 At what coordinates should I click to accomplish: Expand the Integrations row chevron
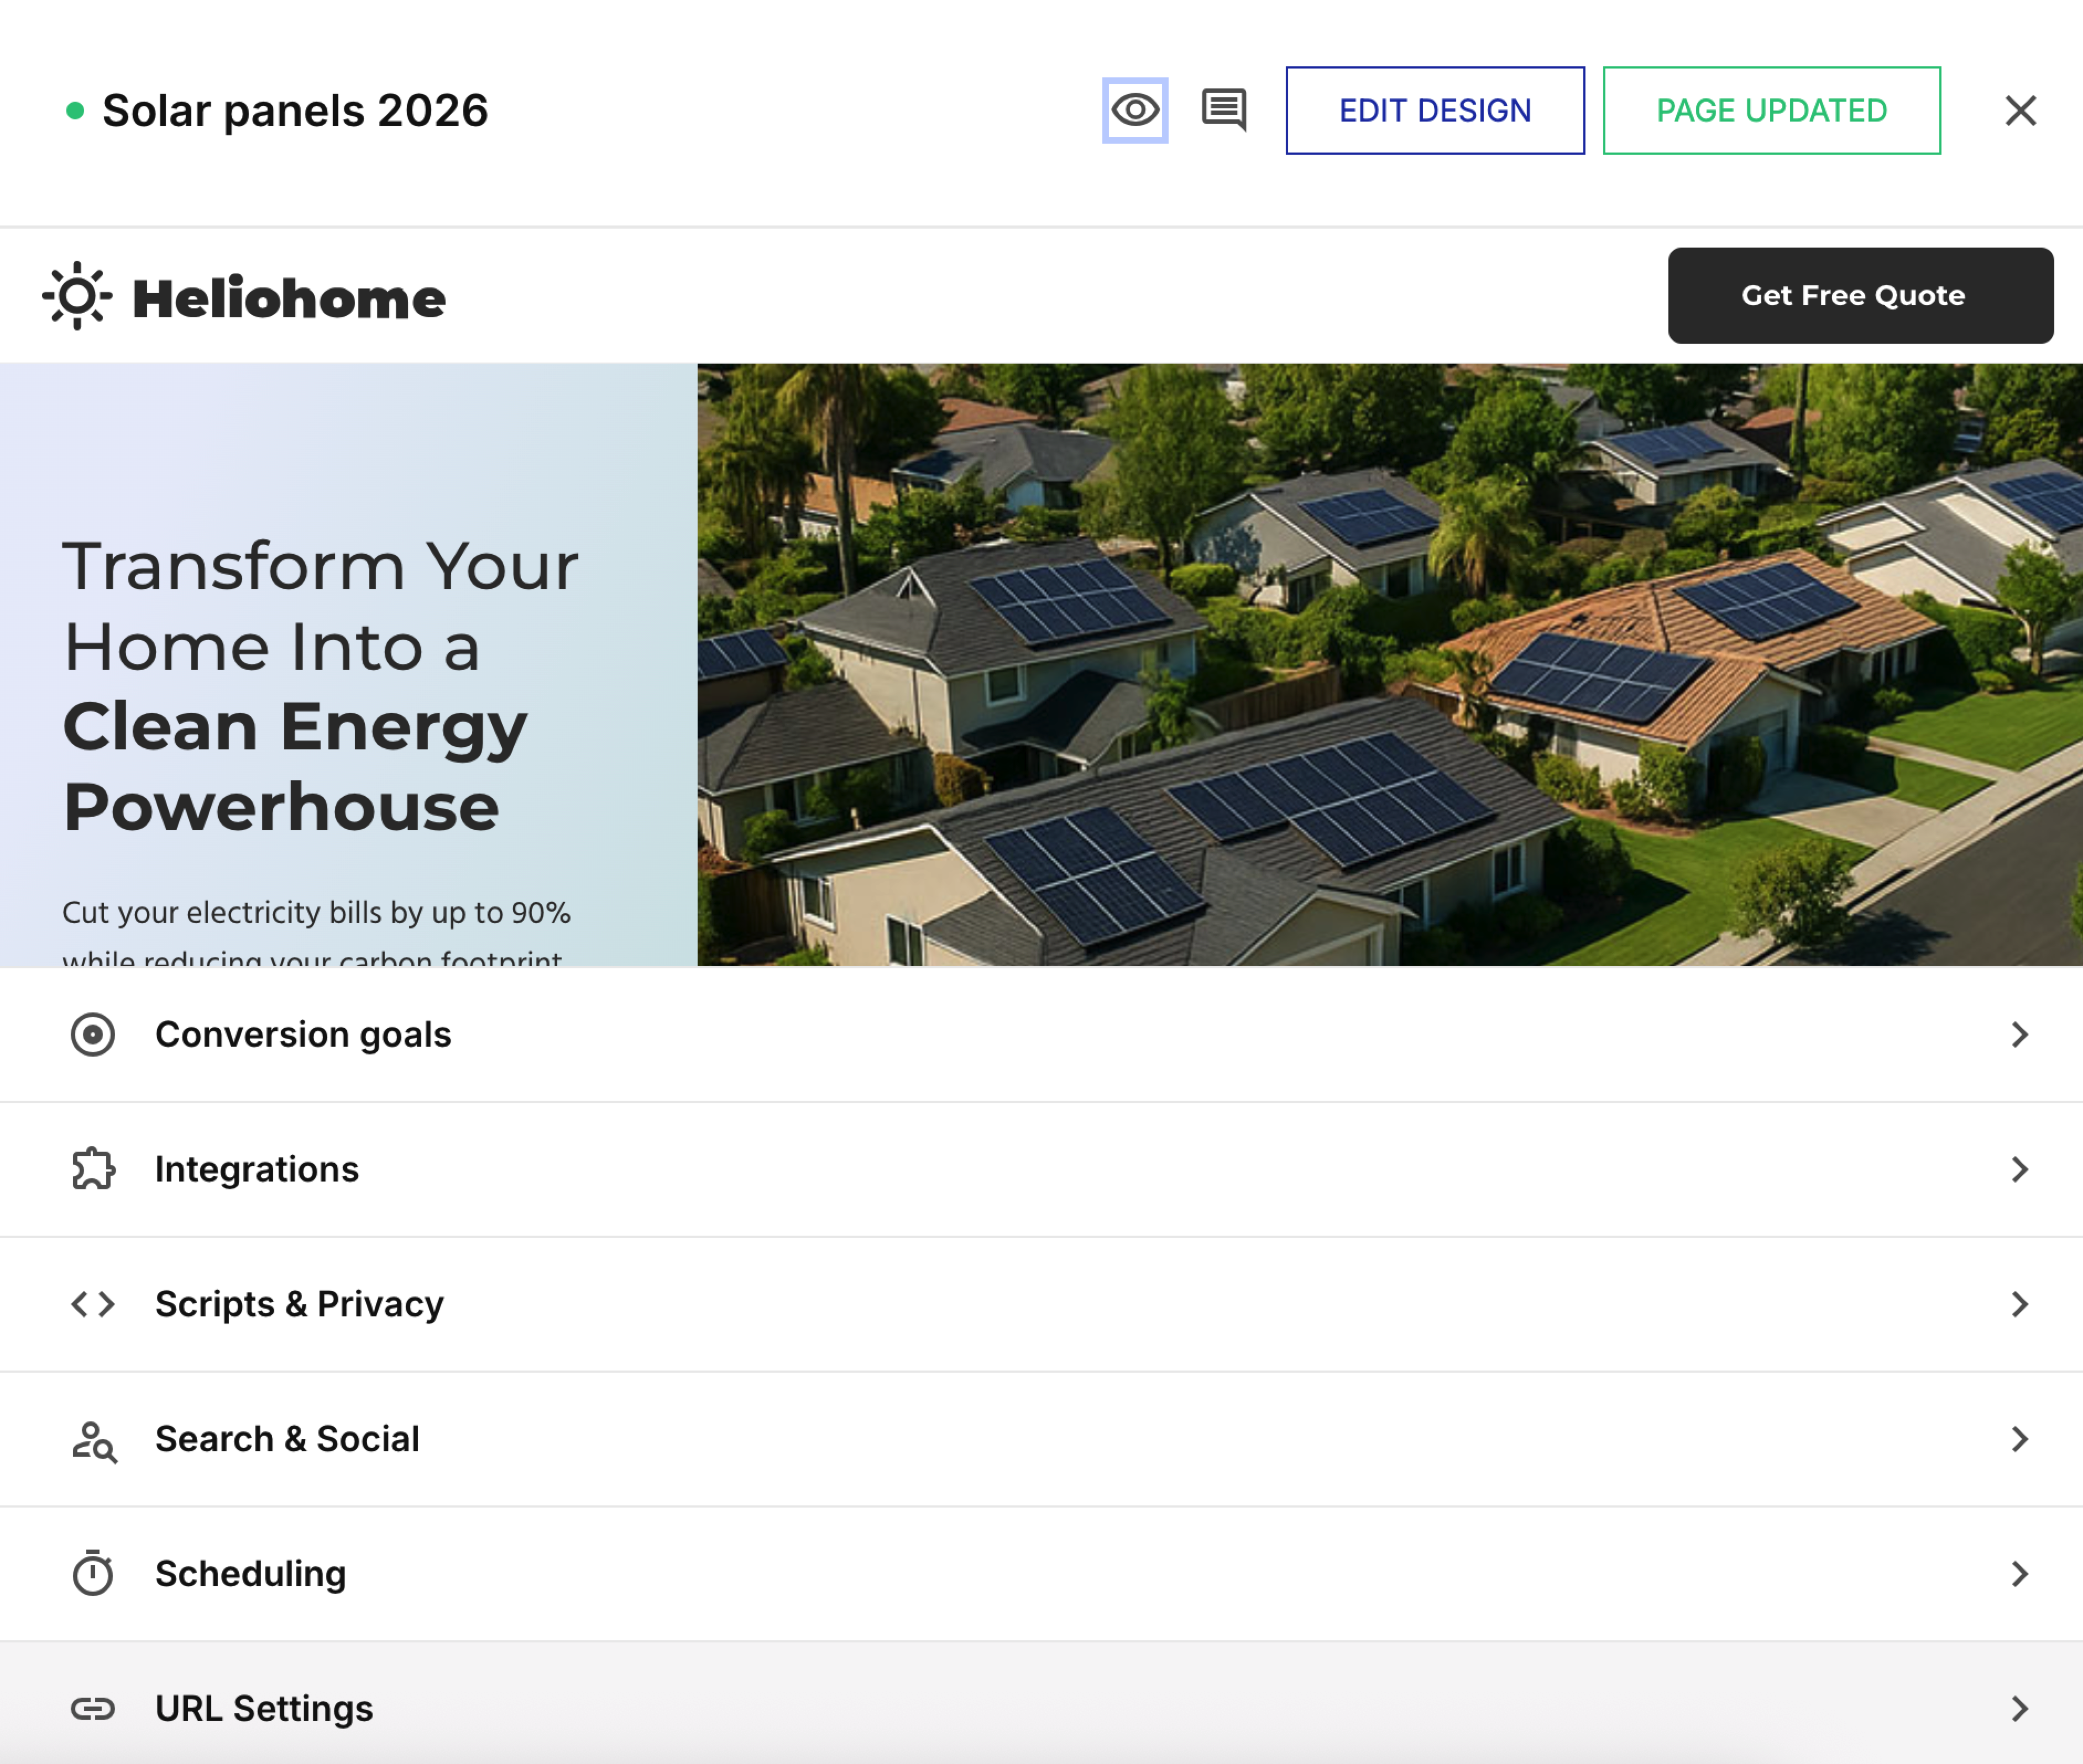coord(2019,1169)
